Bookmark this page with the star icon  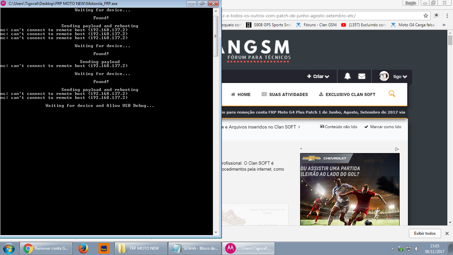tap(426, 16)
